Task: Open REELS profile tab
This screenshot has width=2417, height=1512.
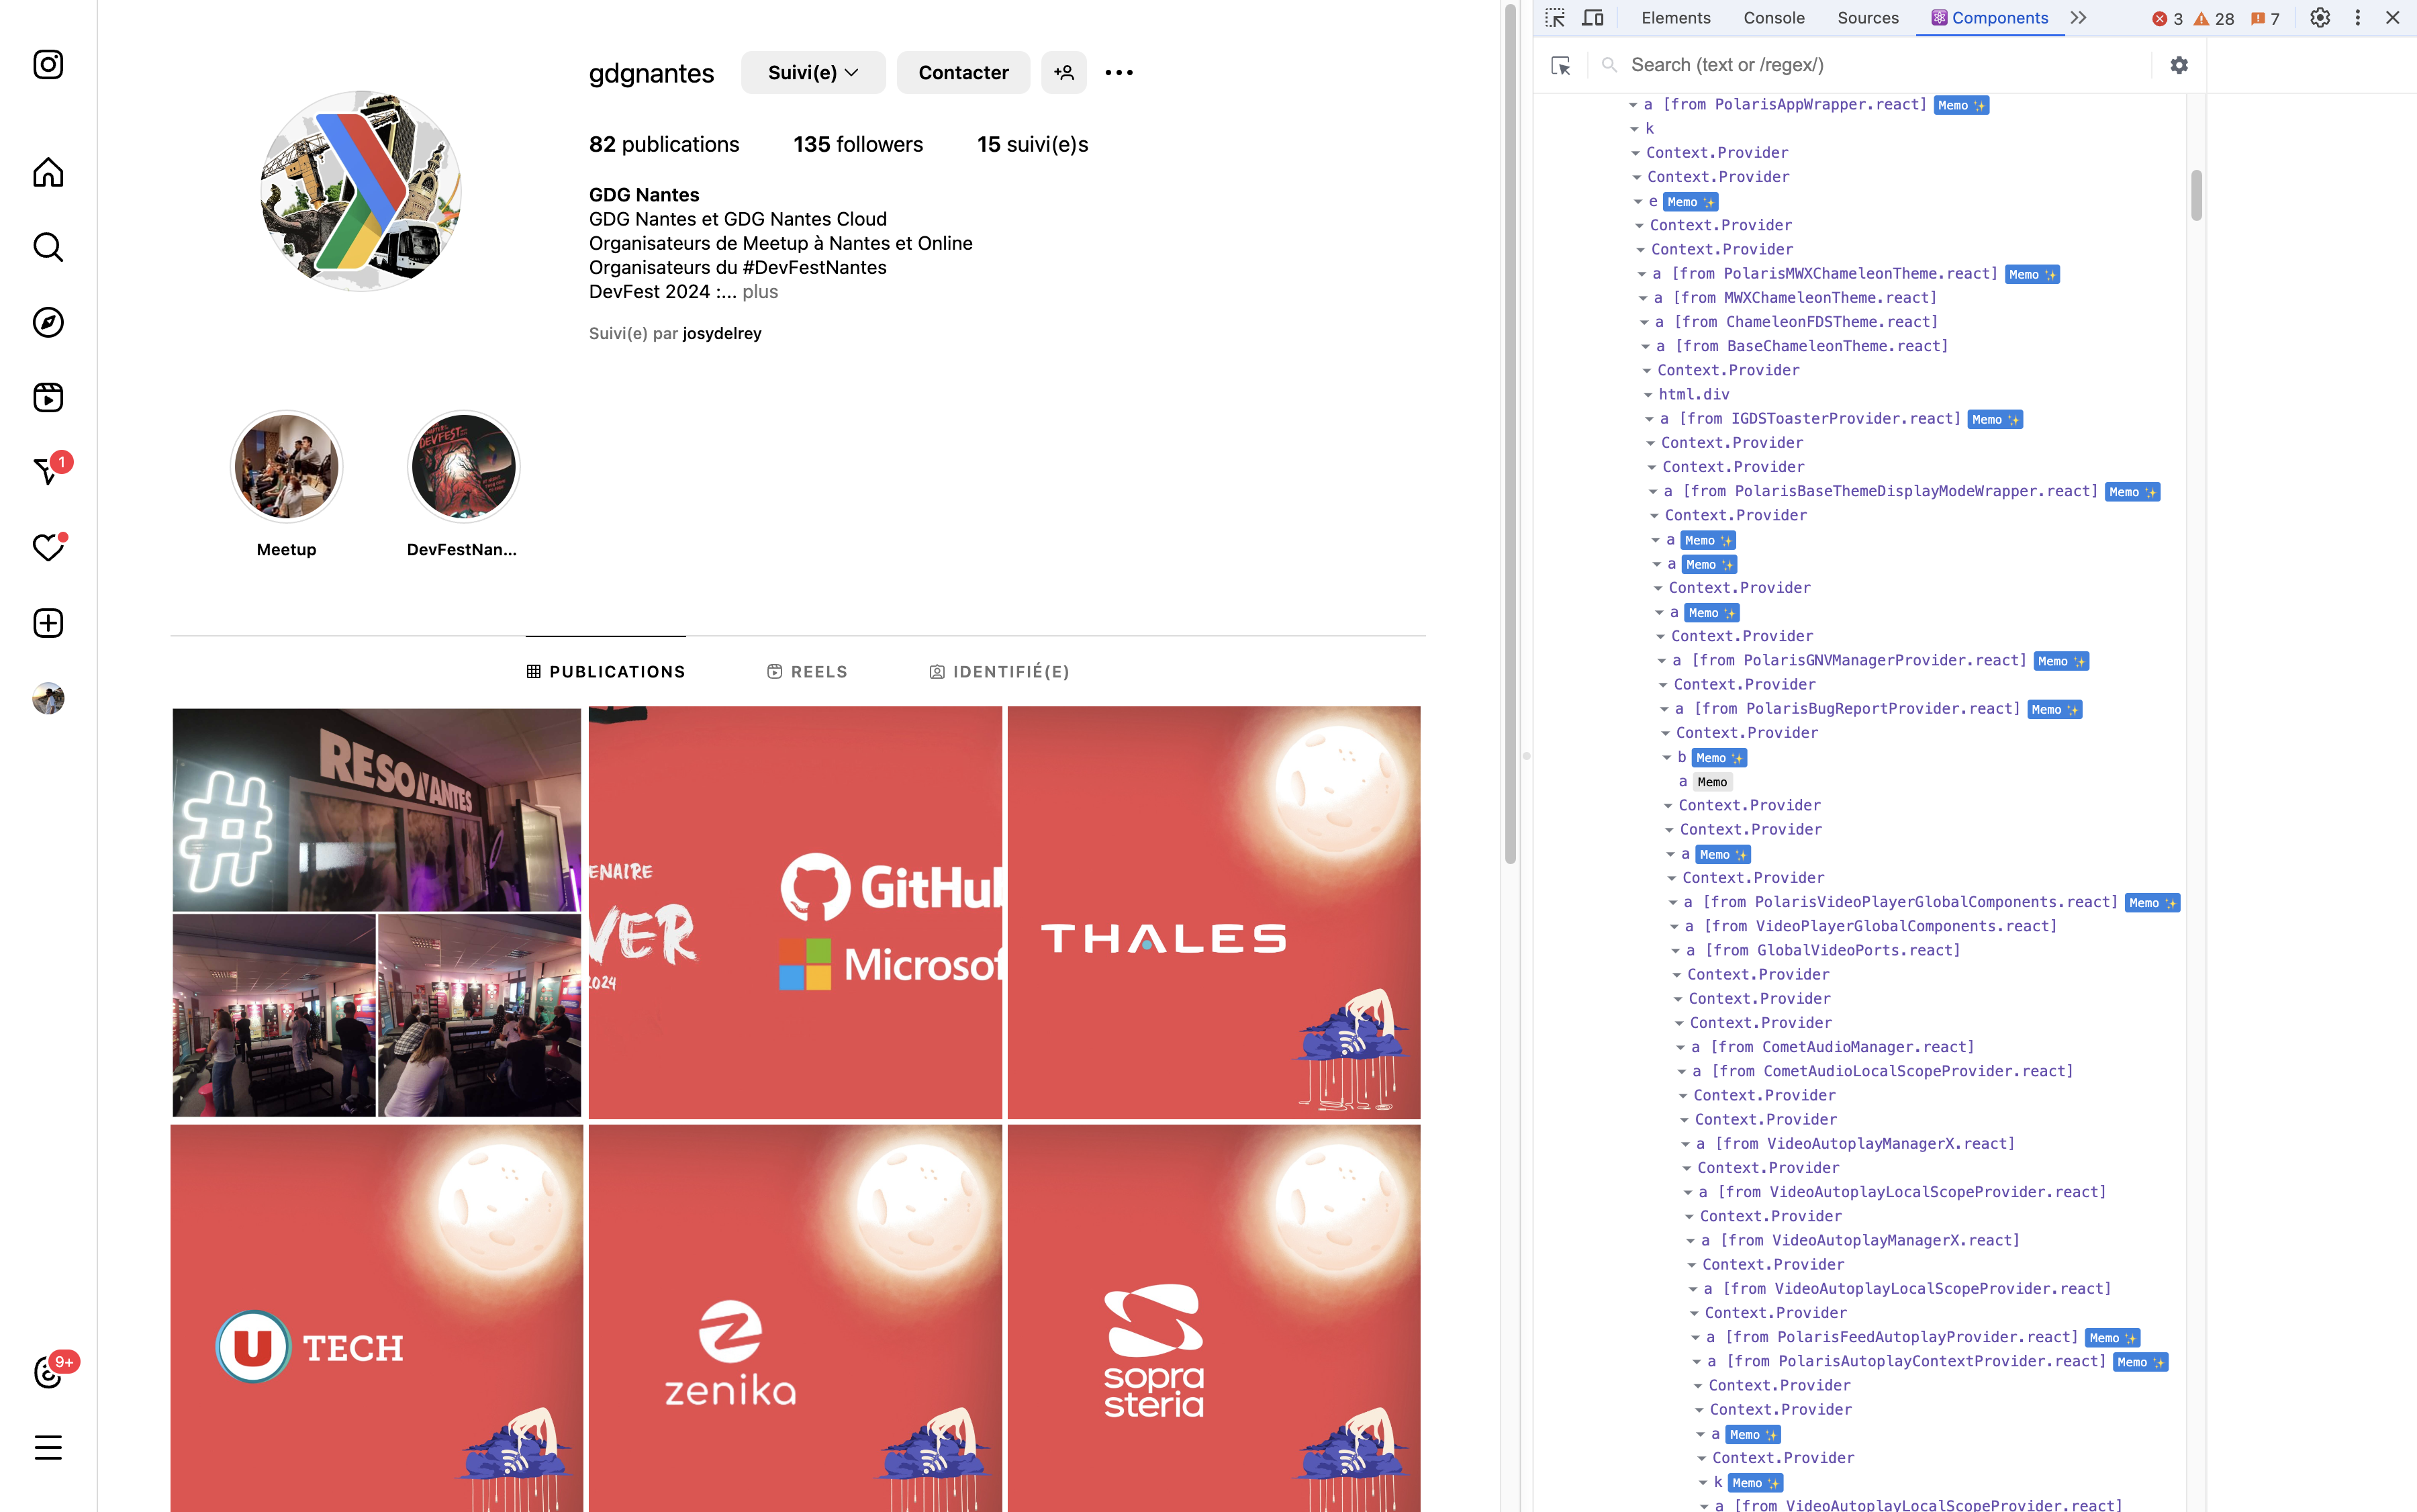Action: 807,672
